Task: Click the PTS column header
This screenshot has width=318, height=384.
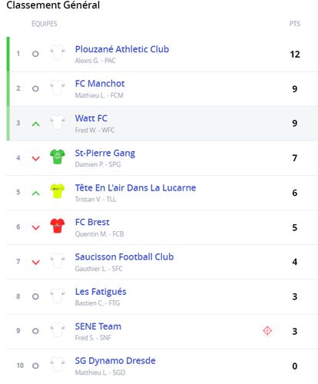Action: point(295,24)
